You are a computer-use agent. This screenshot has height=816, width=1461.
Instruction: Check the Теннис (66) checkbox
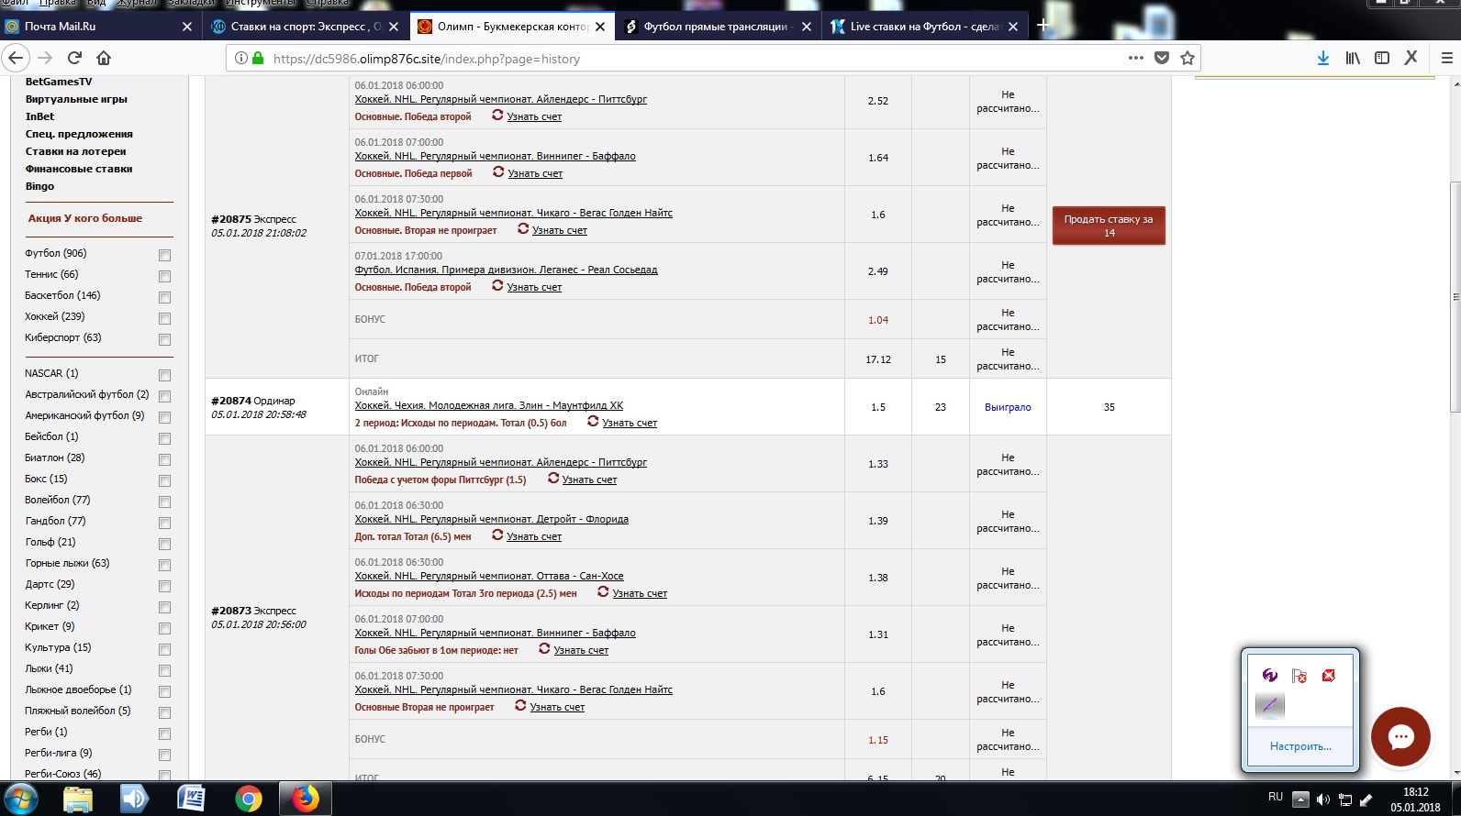[164, 276]
